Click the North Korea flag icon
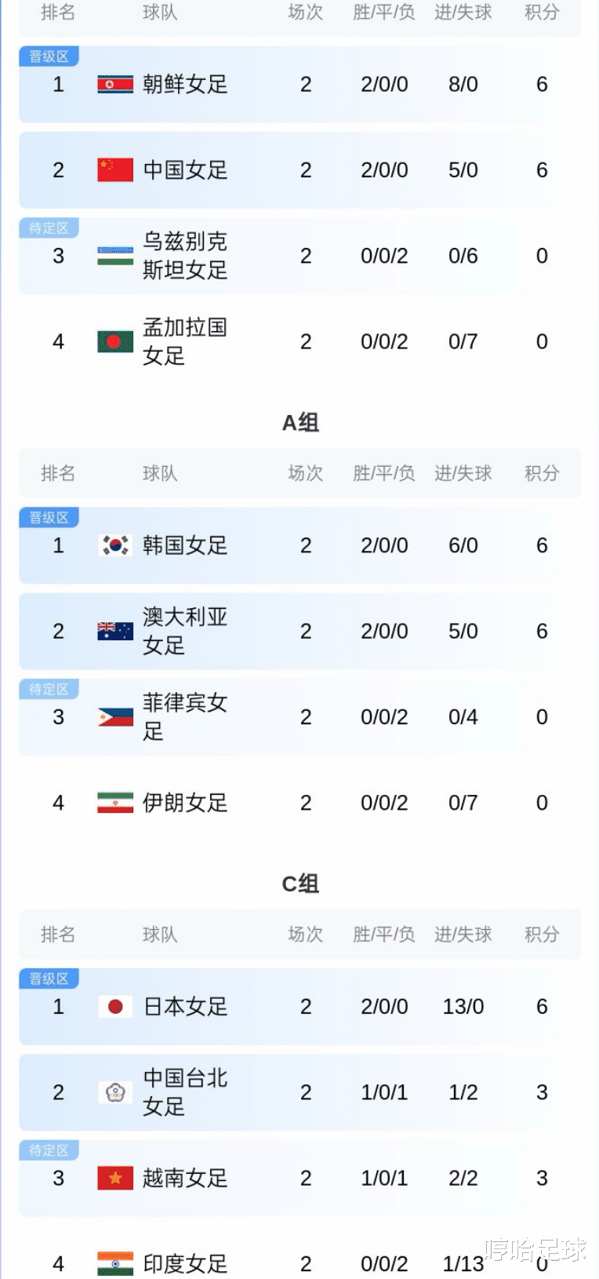Screen dimensions: 599x1279 pos(115,84)
